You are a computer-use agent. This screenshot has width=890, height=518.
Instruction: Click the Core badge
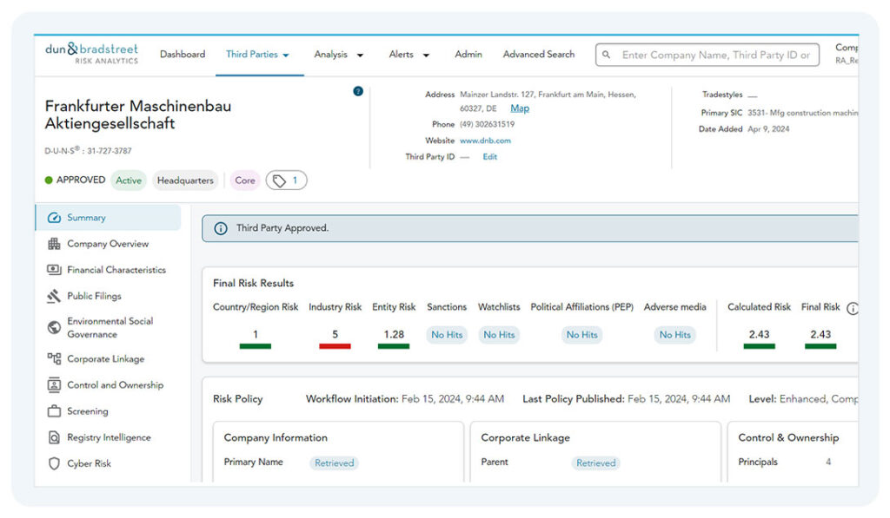tap(245, 180)
